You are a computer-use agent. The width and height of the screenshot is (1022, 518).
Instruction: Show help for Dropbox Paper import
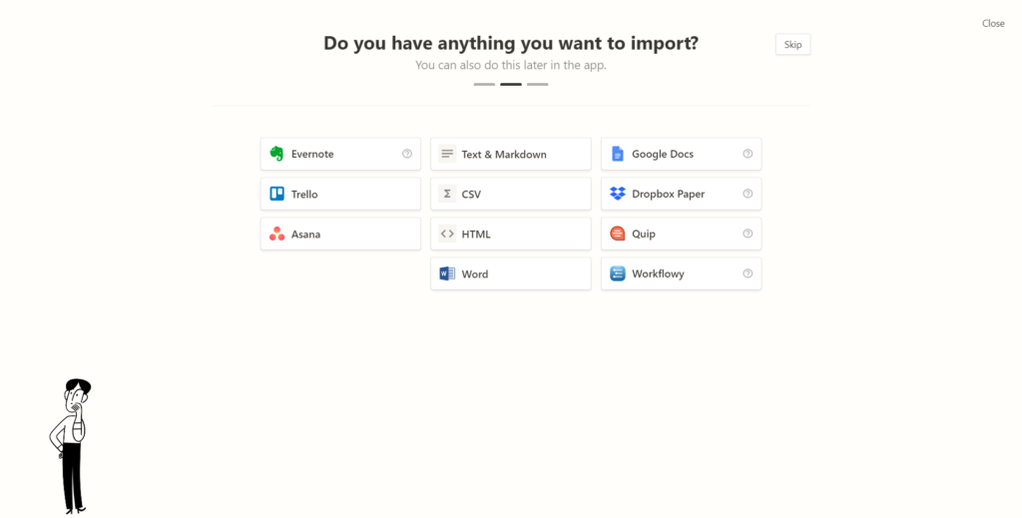click(748, 194)
